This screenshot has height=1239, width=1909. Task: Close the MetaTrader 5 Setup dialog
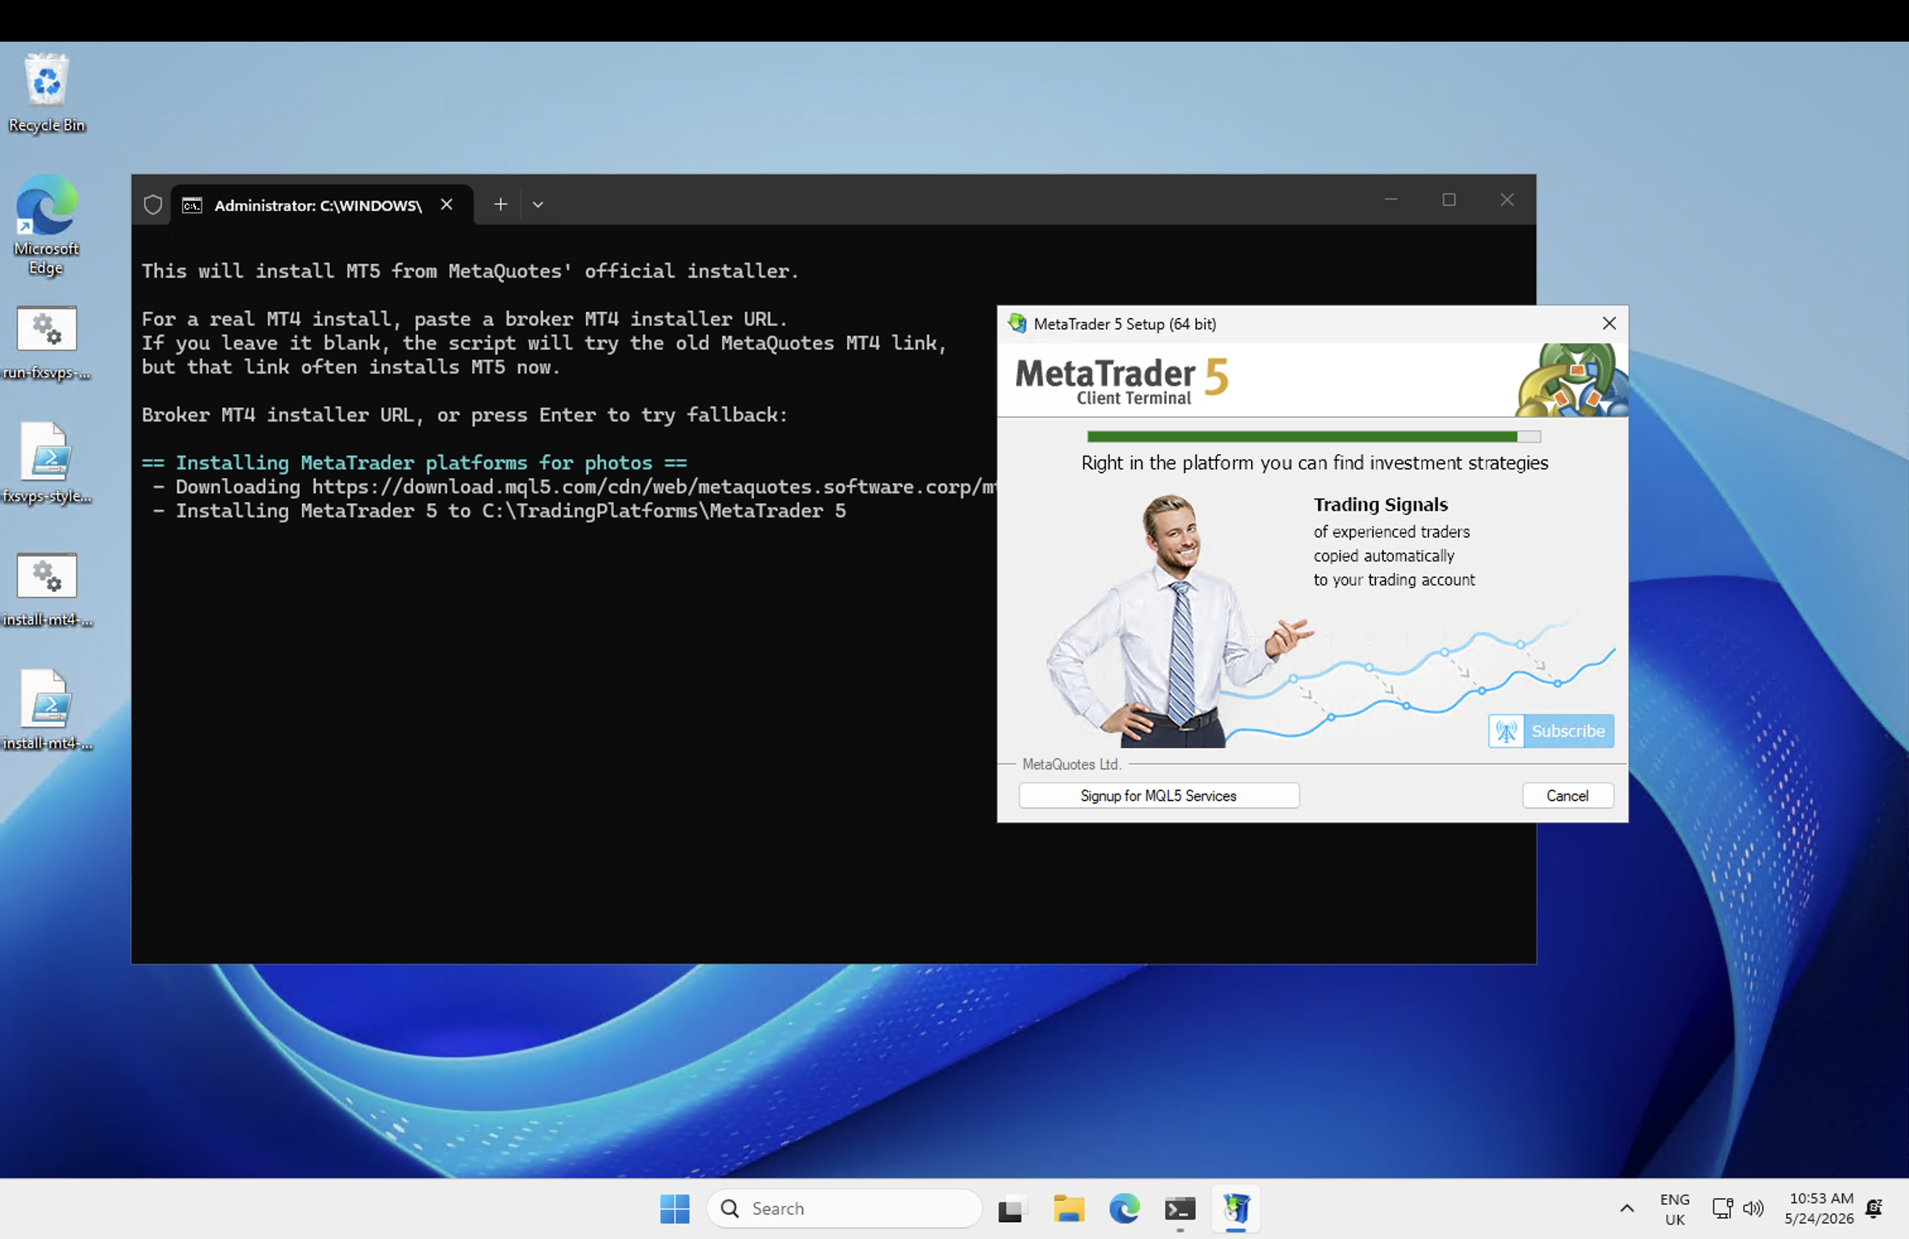point(1609,323)
